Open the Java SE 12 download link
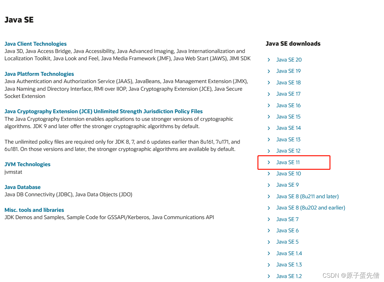 click(x=288, y=151)
